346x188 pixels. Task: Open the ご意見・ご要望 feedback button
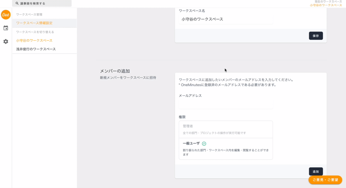click(325, 180)
